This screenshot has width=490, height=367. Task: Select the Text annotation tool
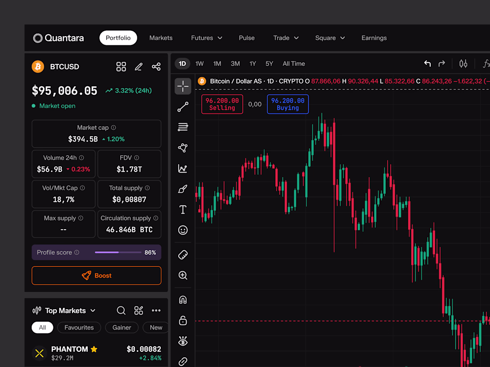click(x=183, y=210)
